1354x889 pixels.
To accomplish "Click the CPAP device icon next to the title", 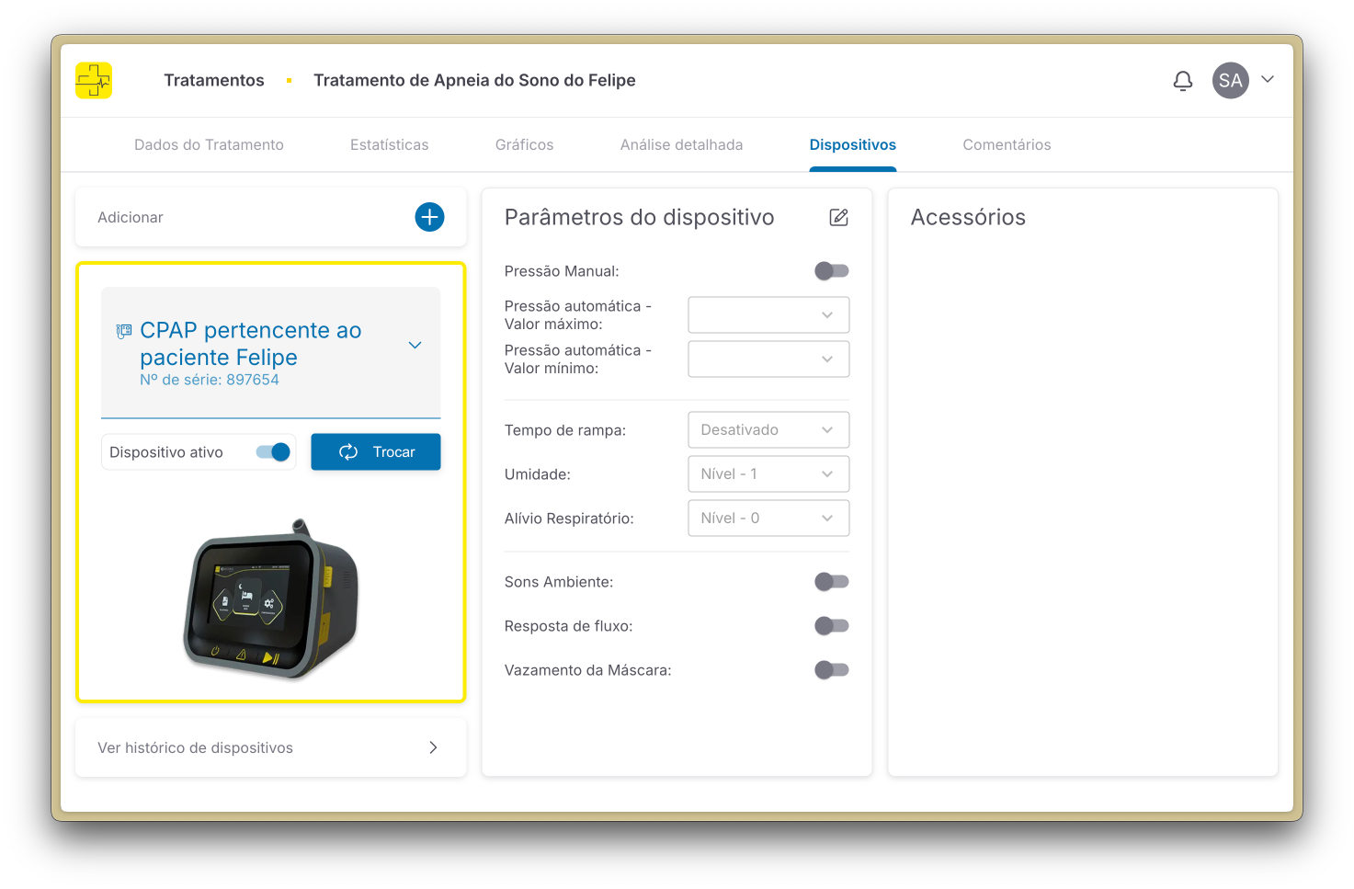I will coord(122,331).
